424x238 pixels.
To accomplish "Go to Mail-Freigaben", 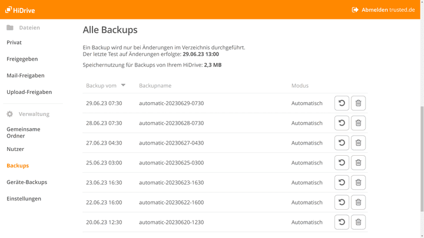I will [x=25, y=76].
